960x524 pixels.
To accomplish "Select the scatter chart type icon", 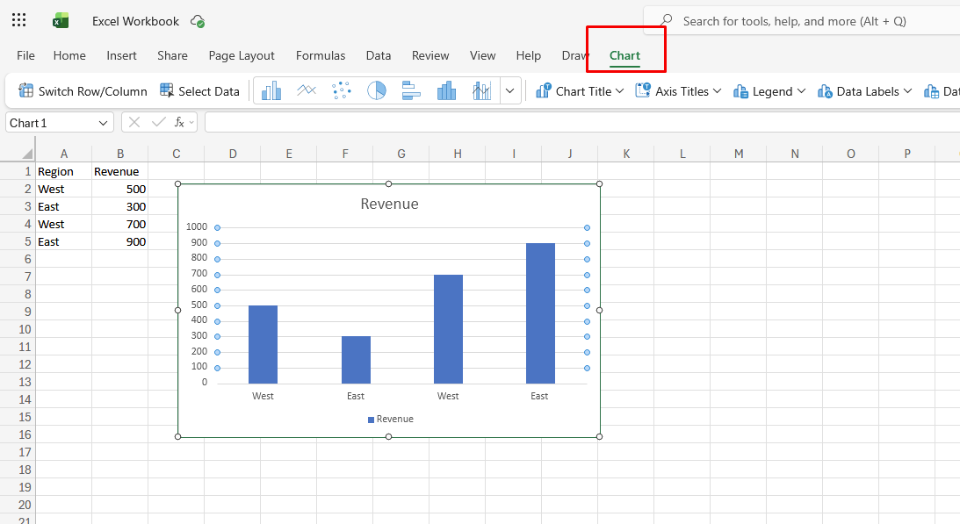I will 341,91.
